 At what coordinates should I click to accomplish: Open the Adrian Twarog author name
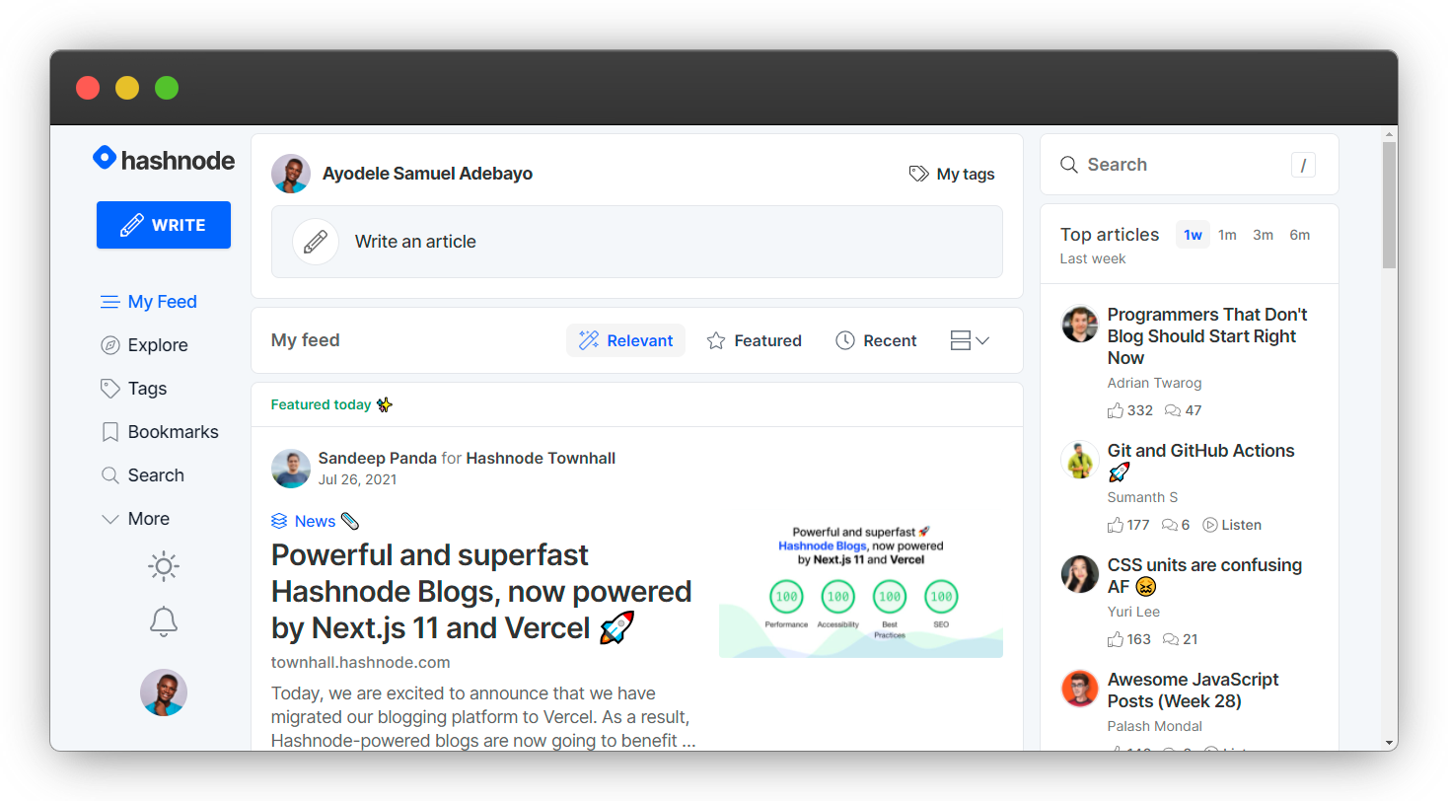click(1154, 383)
